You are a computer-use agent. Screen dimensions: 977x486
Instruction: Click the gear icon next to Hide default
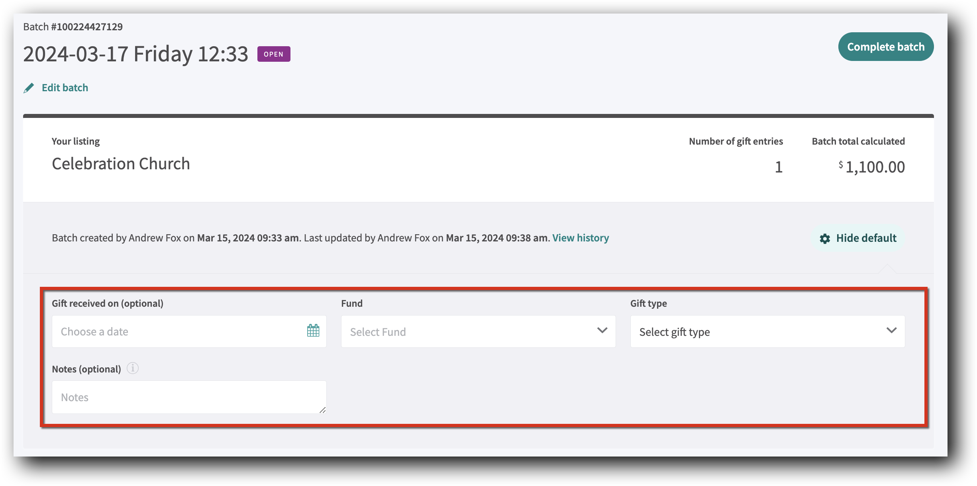pyautogui.click(x=826, y=238)
